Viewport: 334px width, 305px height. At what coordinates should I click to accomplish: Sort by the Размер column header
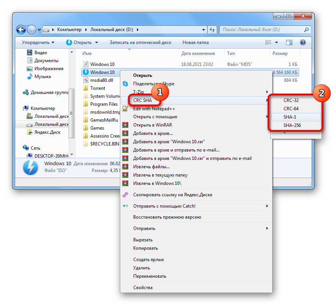pyautogui.click(x=280, y=53)
